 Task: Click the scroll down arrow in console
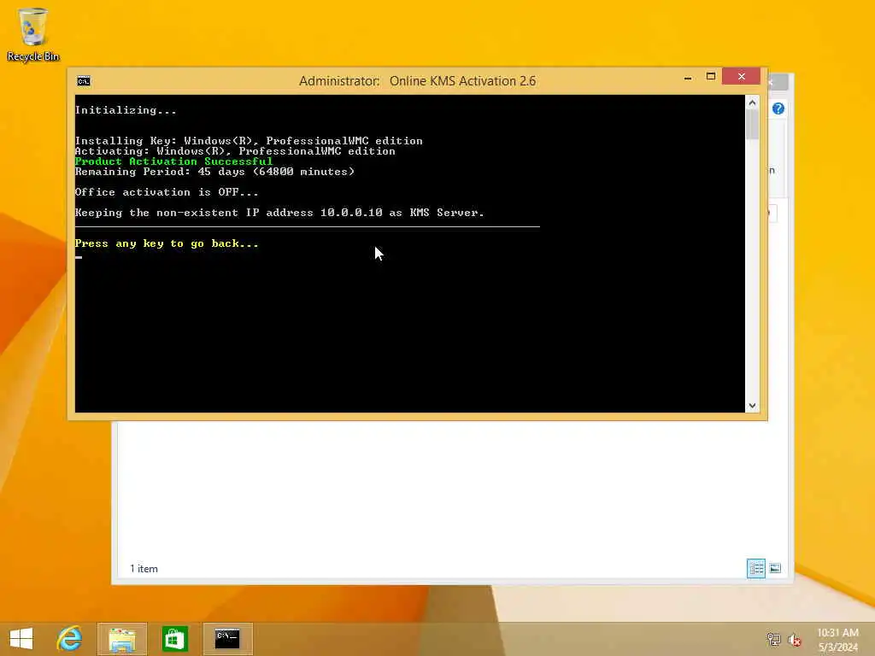point(752,406)
